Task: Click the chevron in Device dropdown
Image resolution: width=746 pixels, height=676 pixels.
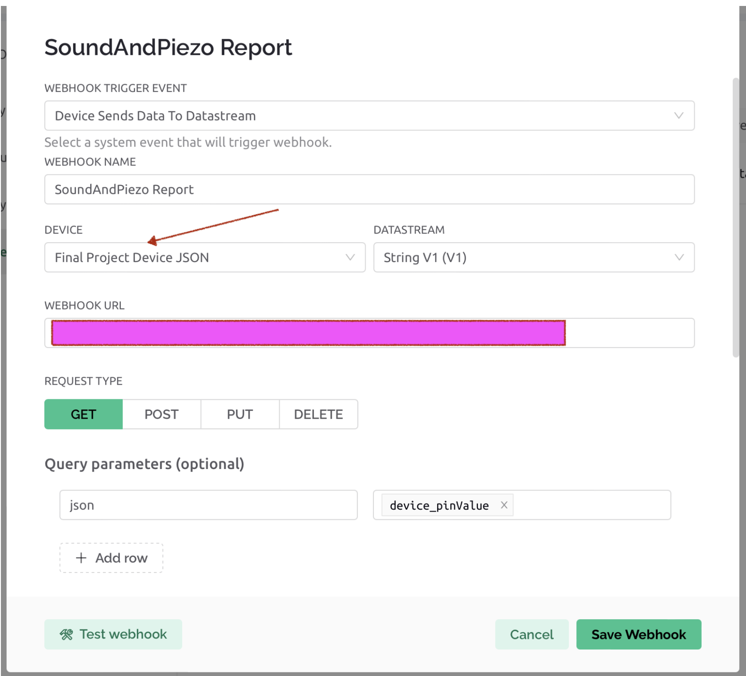Action: click(350, 257)
